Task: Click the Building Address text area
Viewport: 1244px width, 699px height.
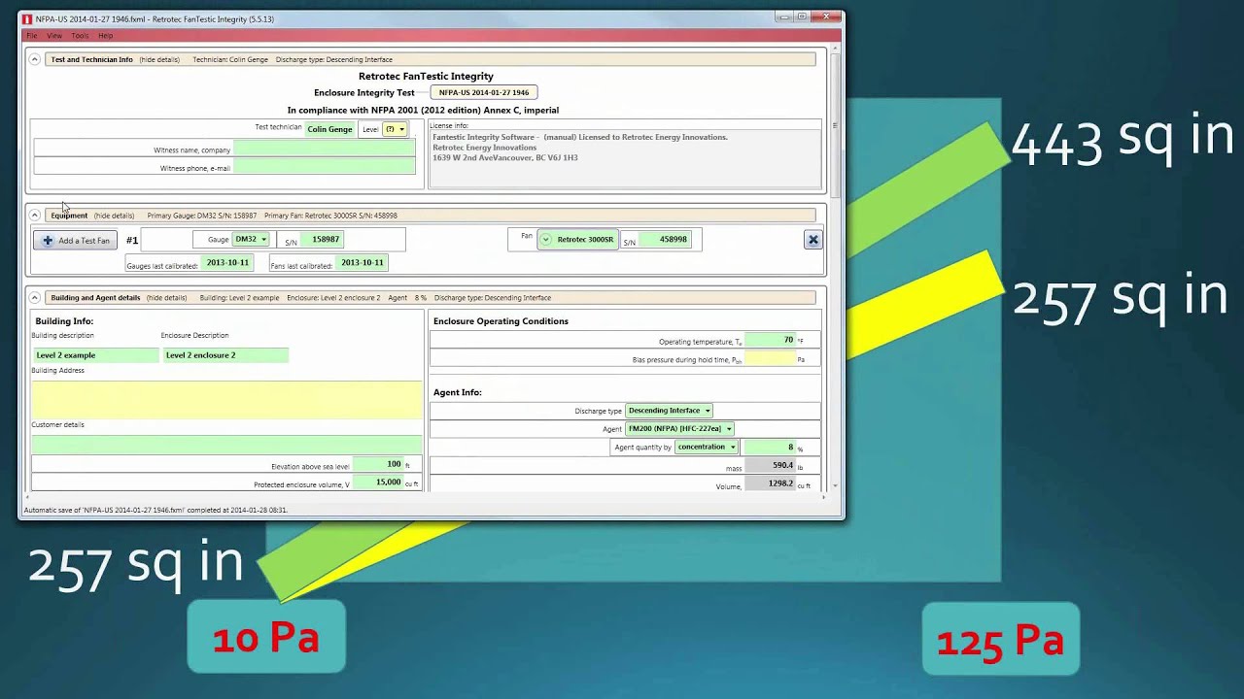Action: pyautogui.click(x=227, y=399)
